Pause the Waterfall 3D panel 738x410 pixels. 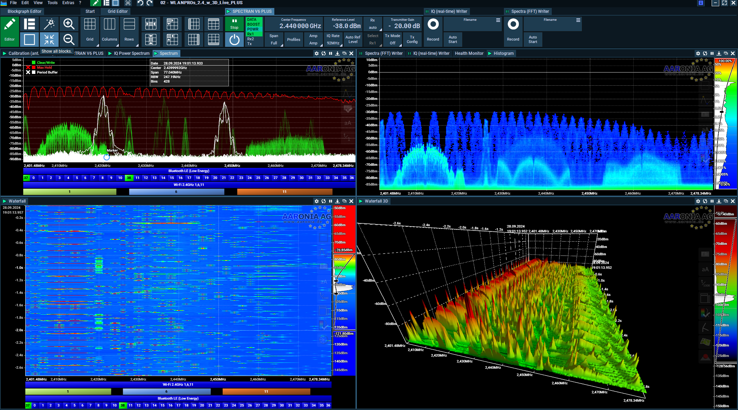(712, 201)
